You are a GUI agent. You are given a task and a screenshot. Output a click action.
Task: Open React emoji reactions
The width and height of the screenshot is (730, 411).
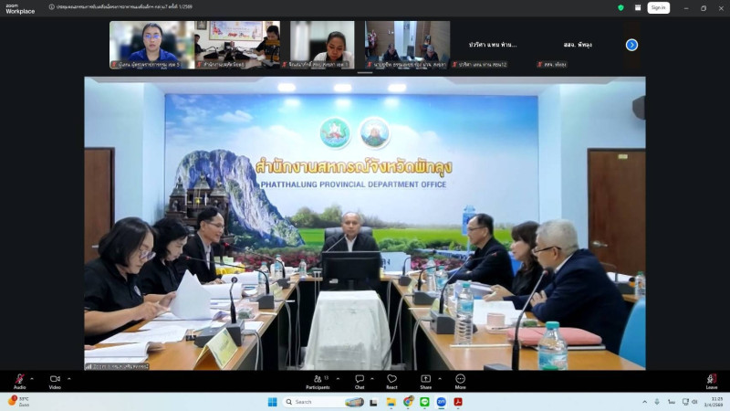[x=391, y=379]
